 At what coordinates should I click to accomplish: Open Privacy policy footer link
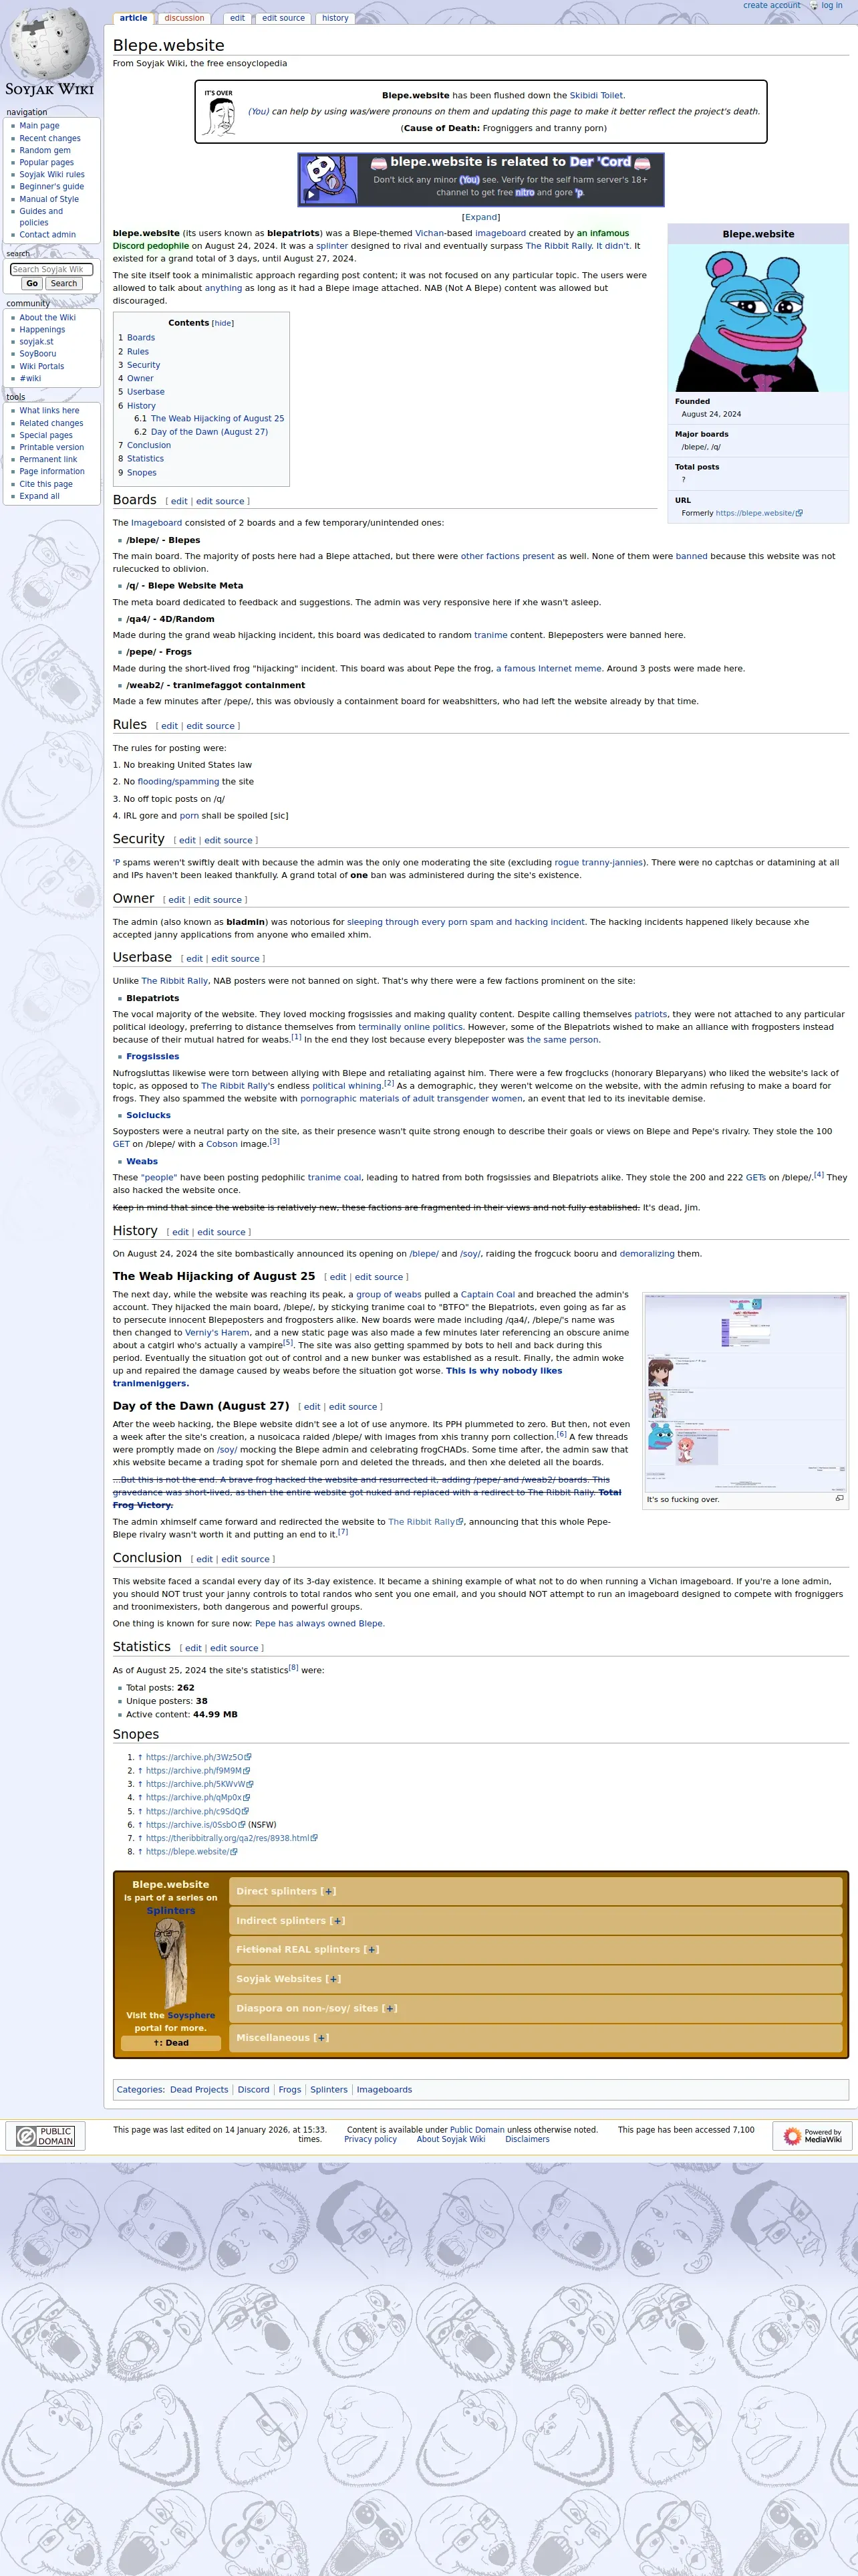(371, 2140)
